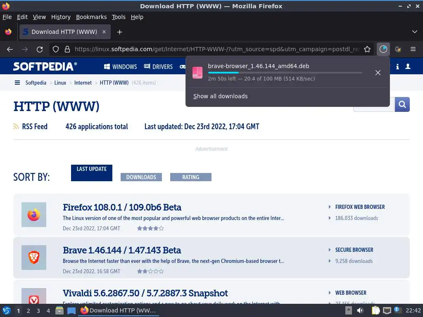The image size is (423, 317).
Task: Sort by Rating
Action: [x=191, y=177]
